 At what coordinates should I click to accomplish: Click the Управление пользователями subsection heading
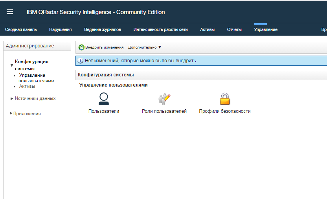pyautogui.click(x=114, y=85)
